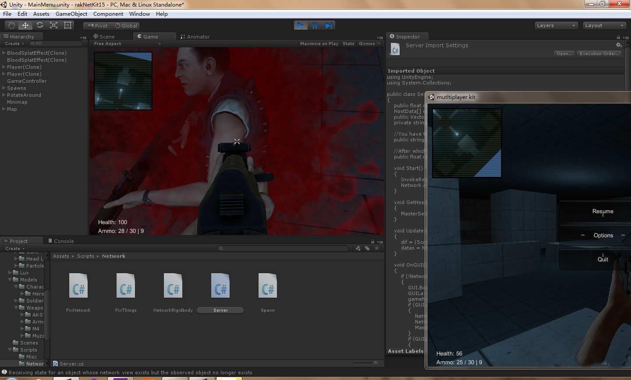Screen dimensions: 631x380
Task: Click the favorites star icon in Project
Action: pyautogui.click(x=376, y=248)
